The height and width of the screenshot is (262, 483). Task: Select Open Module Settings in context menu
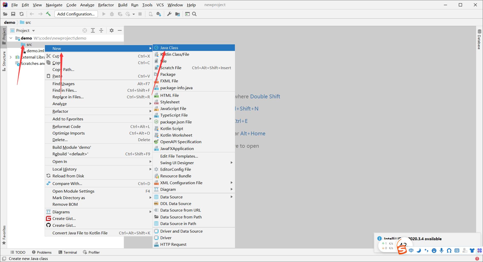click(x=98, y=191)
